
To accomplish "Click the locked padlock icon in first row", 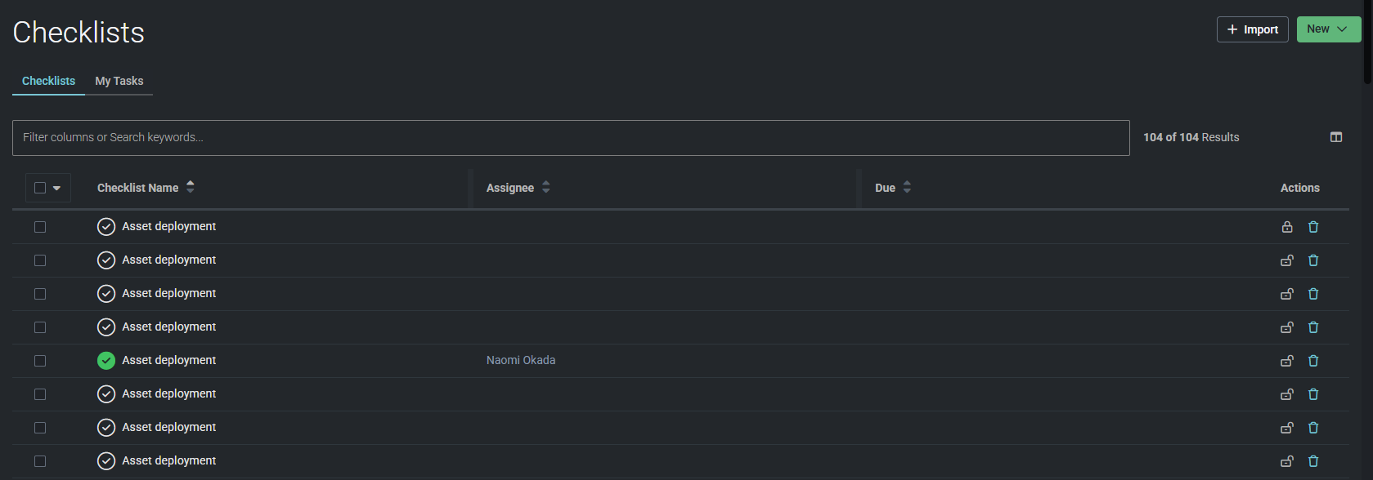I will tap(1286, 227).
